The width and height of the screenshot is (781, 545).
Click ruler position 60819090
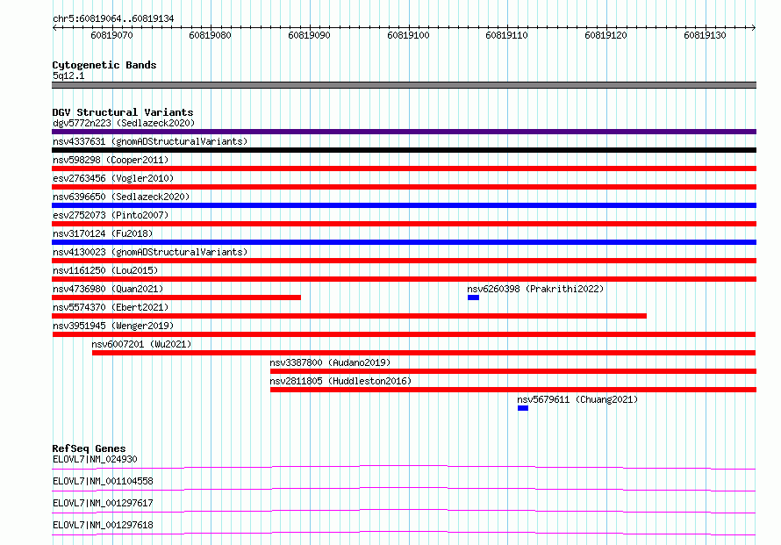[309, 35]
